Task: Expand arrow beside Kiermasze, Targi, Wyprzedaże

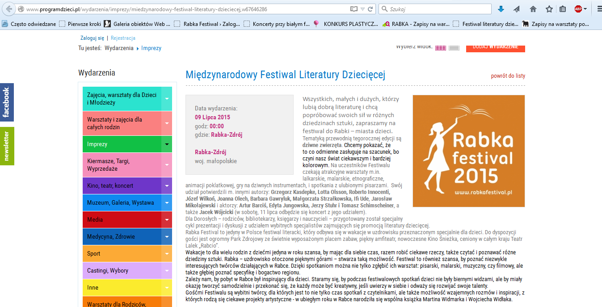Action: tap(167, 165)
